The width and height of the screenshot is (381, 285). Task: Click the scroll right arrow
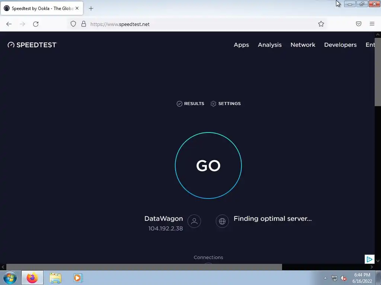coord(372,267)
